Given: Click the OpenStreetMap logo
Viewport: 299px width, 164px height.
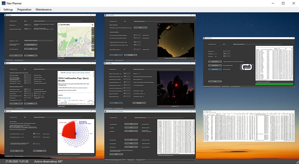Looking at the screenshot, I should pos(59,25).
